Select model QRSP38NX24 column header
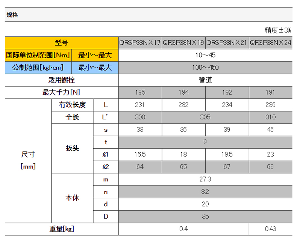The height and width of the screenshot is (241, 297). (x=270, y=43)
